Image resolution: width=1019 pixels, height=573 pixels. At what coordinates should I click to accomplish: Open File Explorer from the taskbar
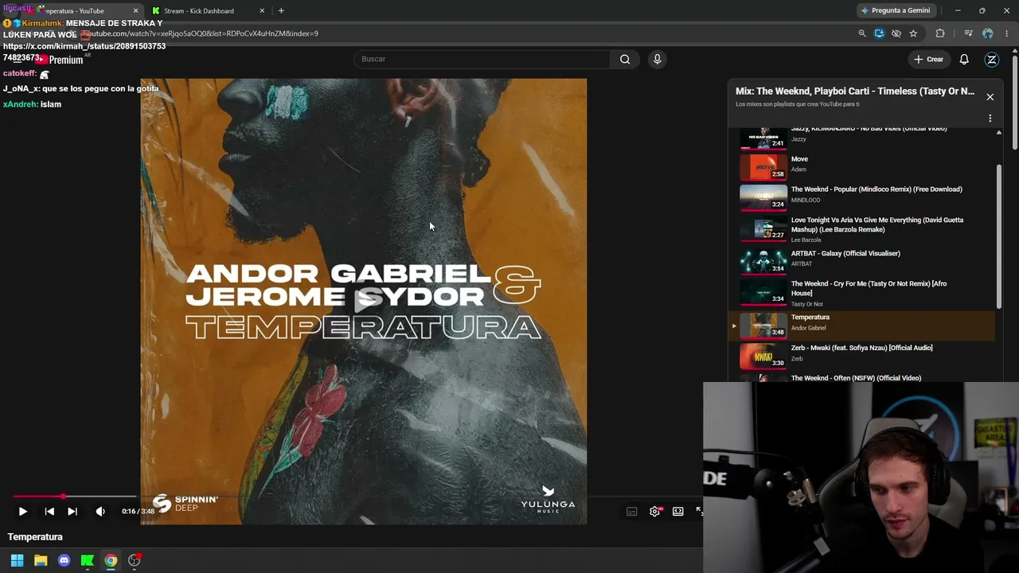(41, 560)
